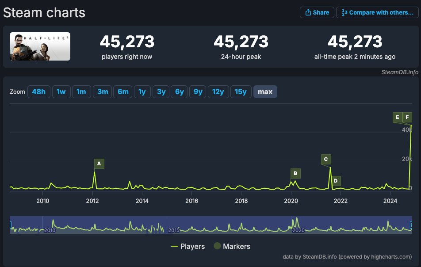The width and height of the screenshot is (421, 267).
Task: Set zoom to 1w
Action: pyautogui.click(x=61, y=92)
